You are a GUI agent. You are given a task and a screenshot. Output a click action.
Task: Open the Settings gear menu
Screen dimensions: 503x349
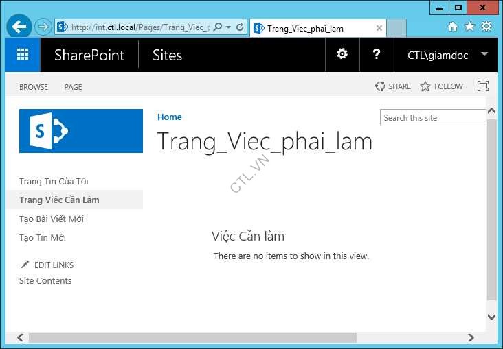(342, 55)
